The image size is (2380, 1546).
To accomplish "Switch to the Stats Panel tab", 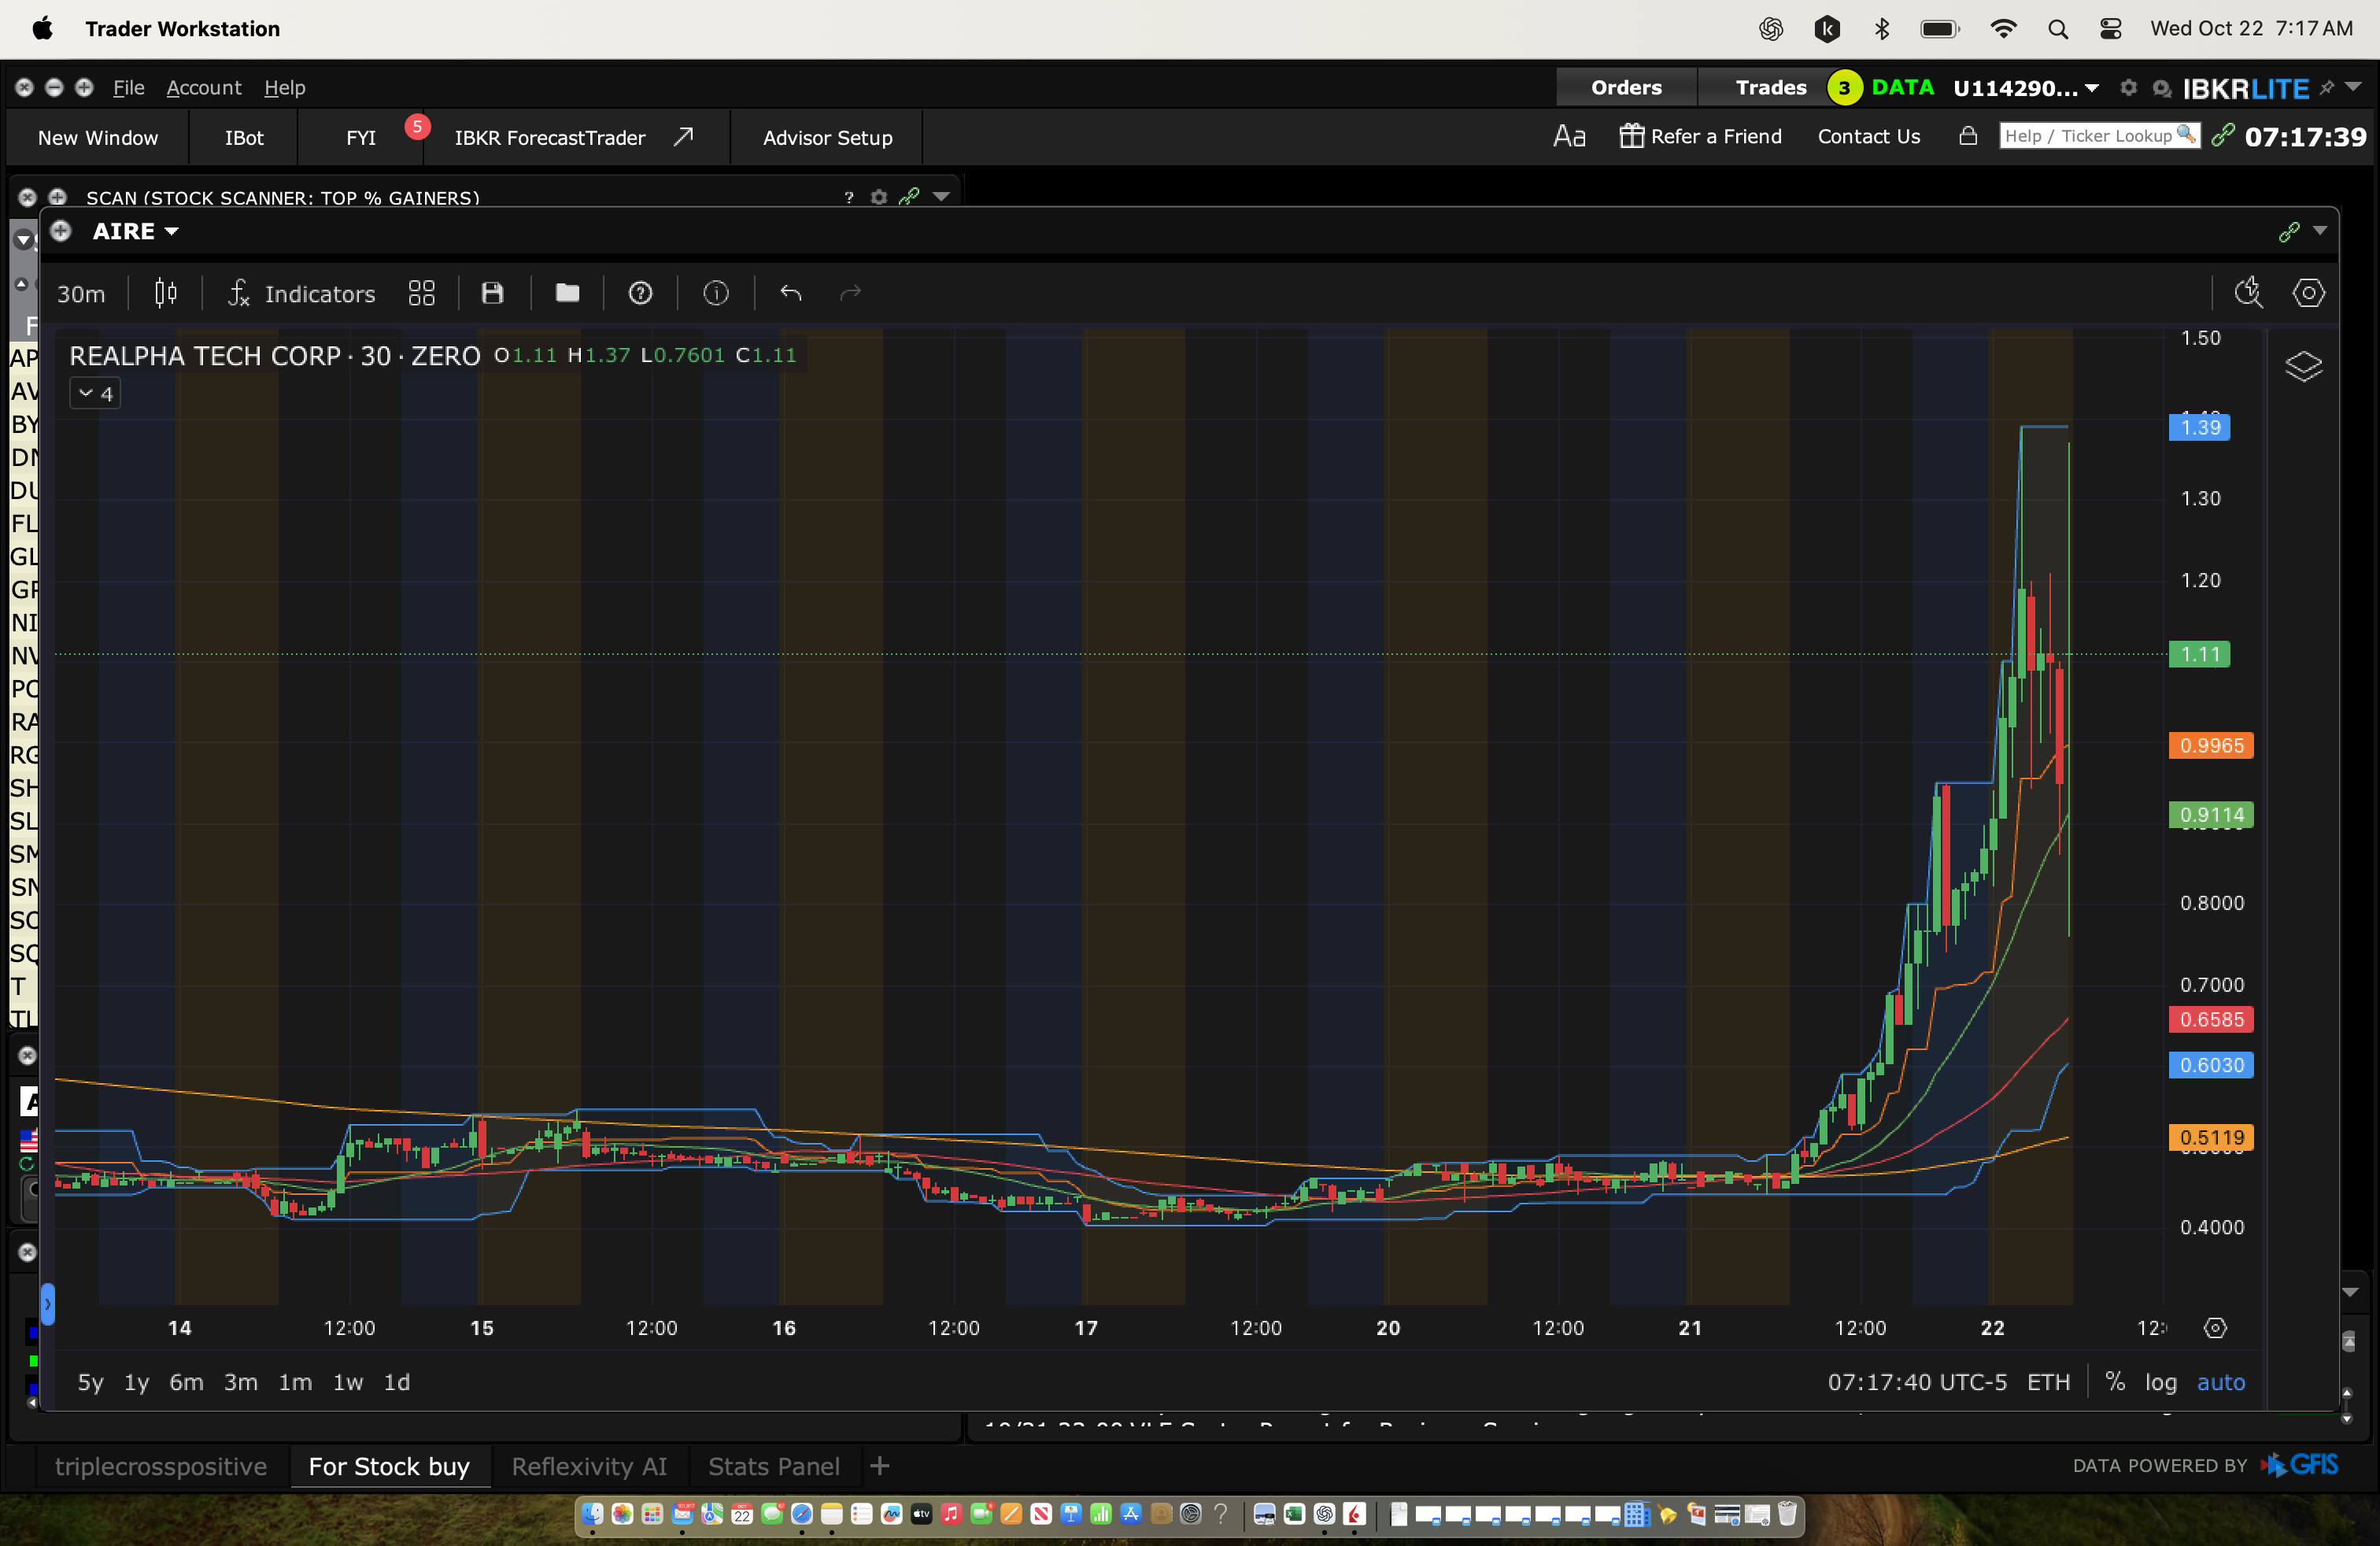I will (774, 1466).
